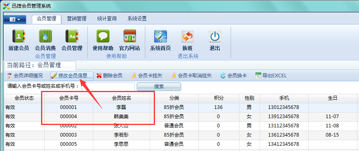Click phone number 13012345678
This screenshot has width=359, height=151.
point(283,107)
